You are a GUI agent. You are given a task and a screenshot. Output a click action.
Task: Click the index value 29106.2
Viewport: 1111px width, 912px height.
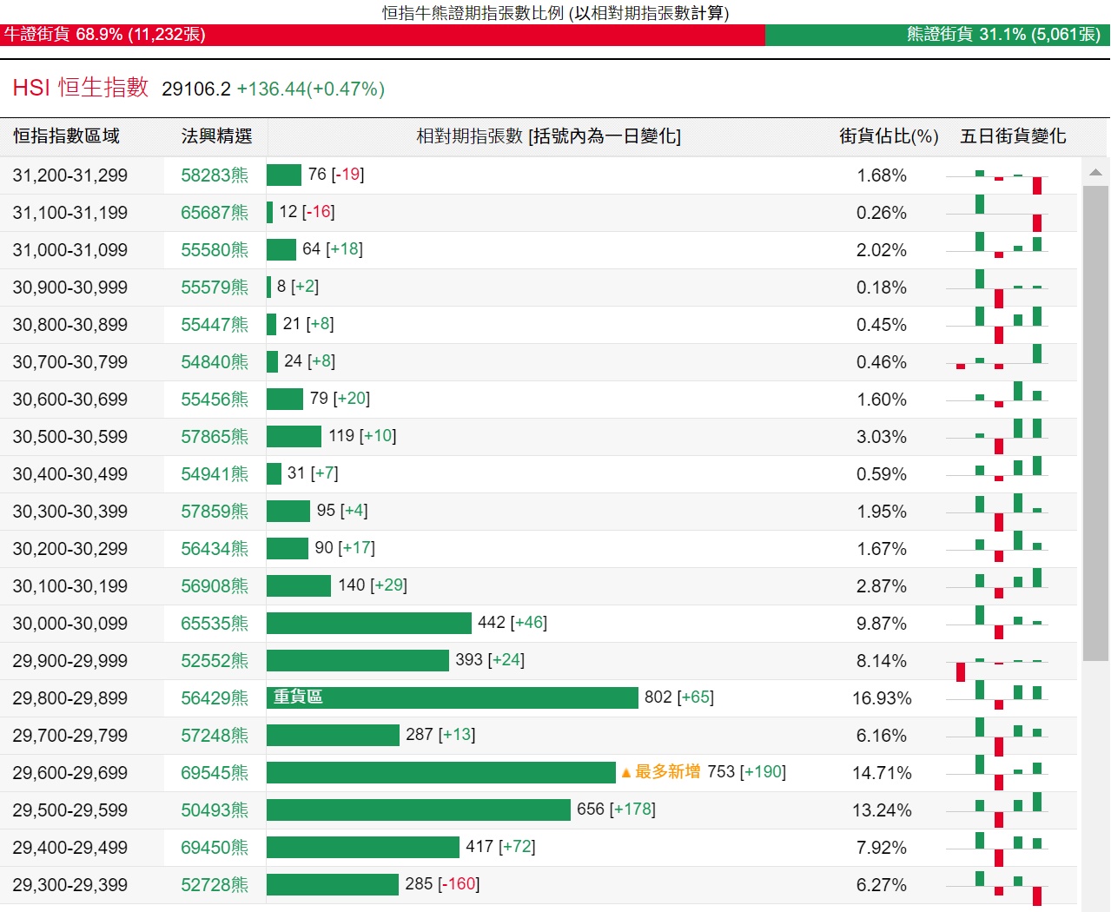196,89
